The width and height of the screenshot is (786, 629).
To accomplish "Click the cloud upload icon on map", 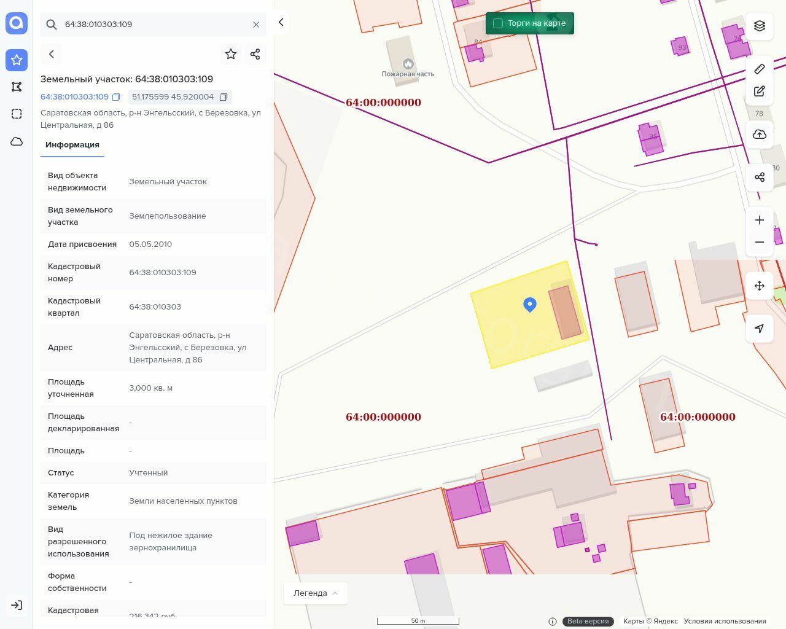I will tap(760, 135).
